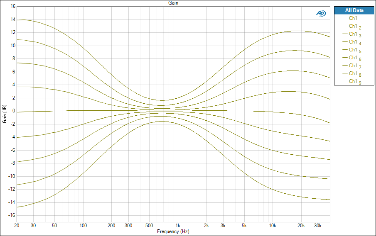Click the 1k frequency axis tick label

click(x=178, y=226)
